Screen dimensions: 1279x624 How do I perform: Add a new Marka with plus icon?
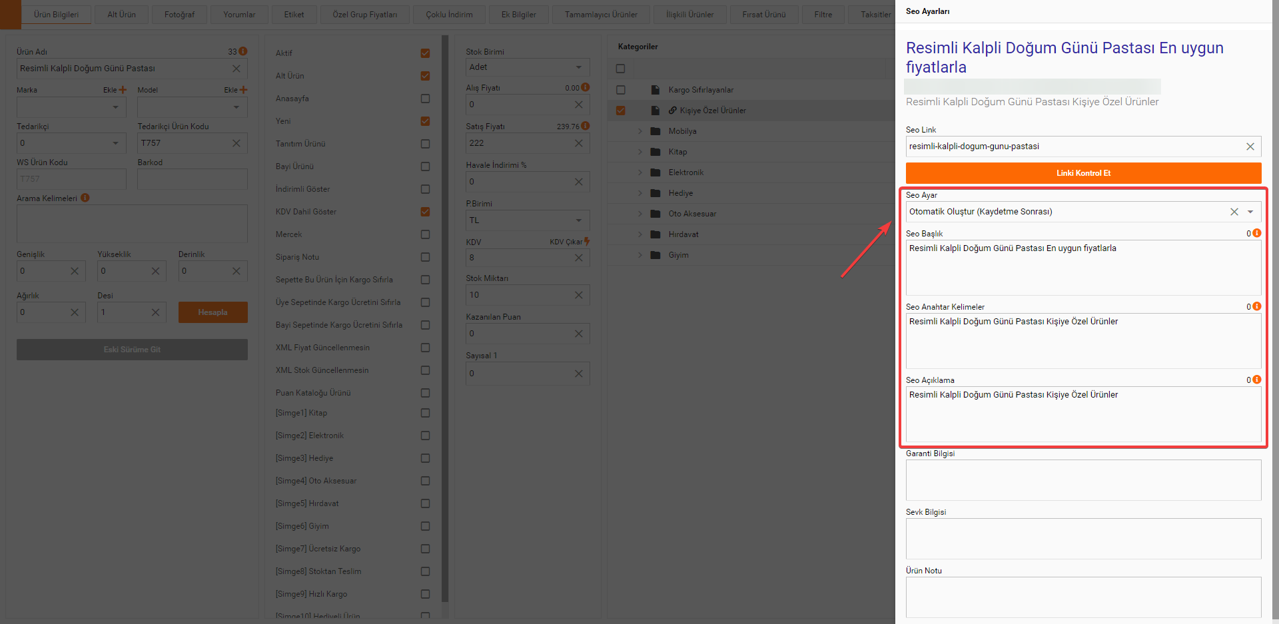(123, 90)
